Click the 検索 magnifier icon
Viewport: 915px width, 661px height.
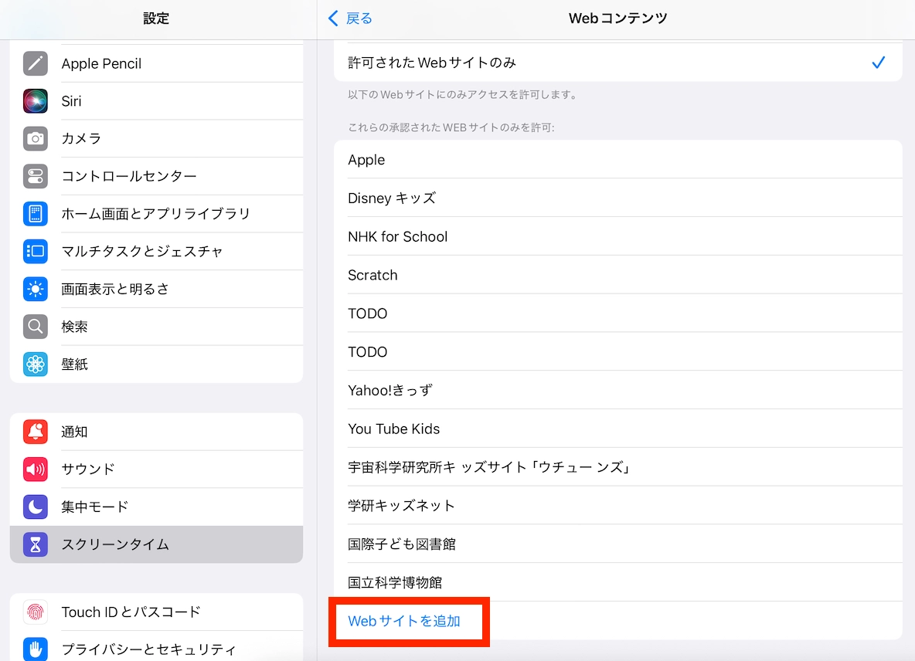coord(36,327)
